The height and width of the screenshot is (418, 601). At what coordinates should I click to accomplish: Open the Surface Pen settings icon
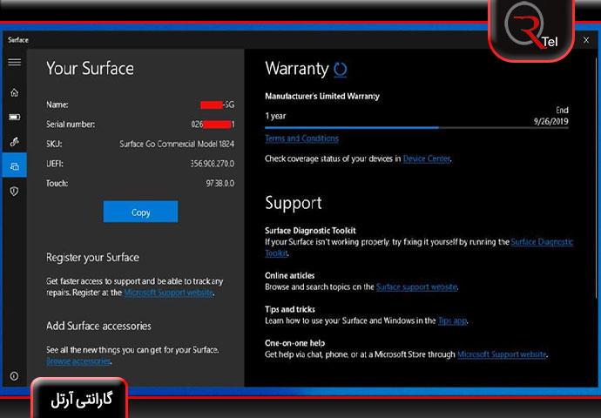(14, 142)
